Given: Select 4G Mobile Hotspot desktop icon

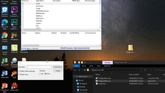Looking at the screenshot, I should click(x=14, y=63).
